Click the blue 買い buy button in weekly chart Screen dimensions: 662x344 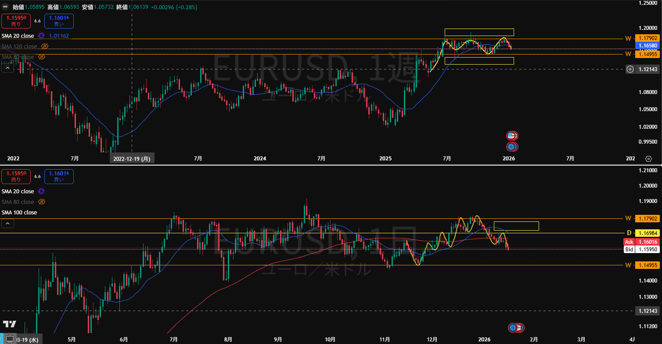tap(59, 21)
